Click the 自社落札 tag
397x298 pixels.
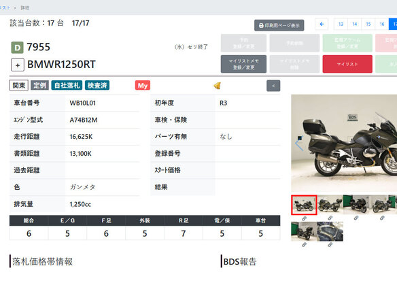coord(67,86)
